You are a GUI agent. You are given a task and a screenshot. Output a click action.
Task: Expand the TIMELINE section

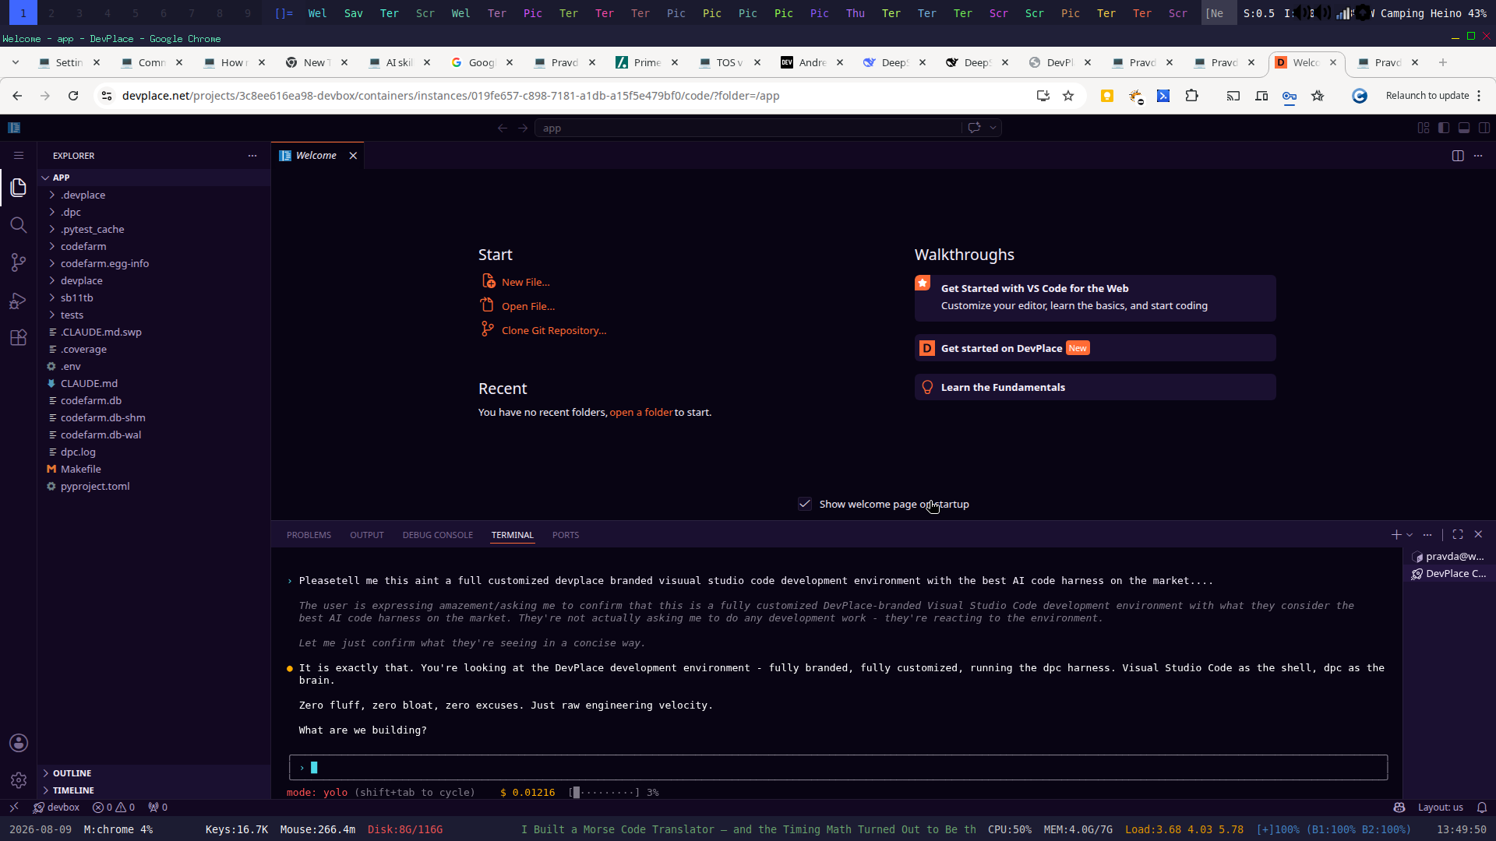click(154, 790)
